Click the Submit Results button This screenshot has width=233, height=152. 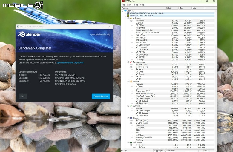click(101, 96)
